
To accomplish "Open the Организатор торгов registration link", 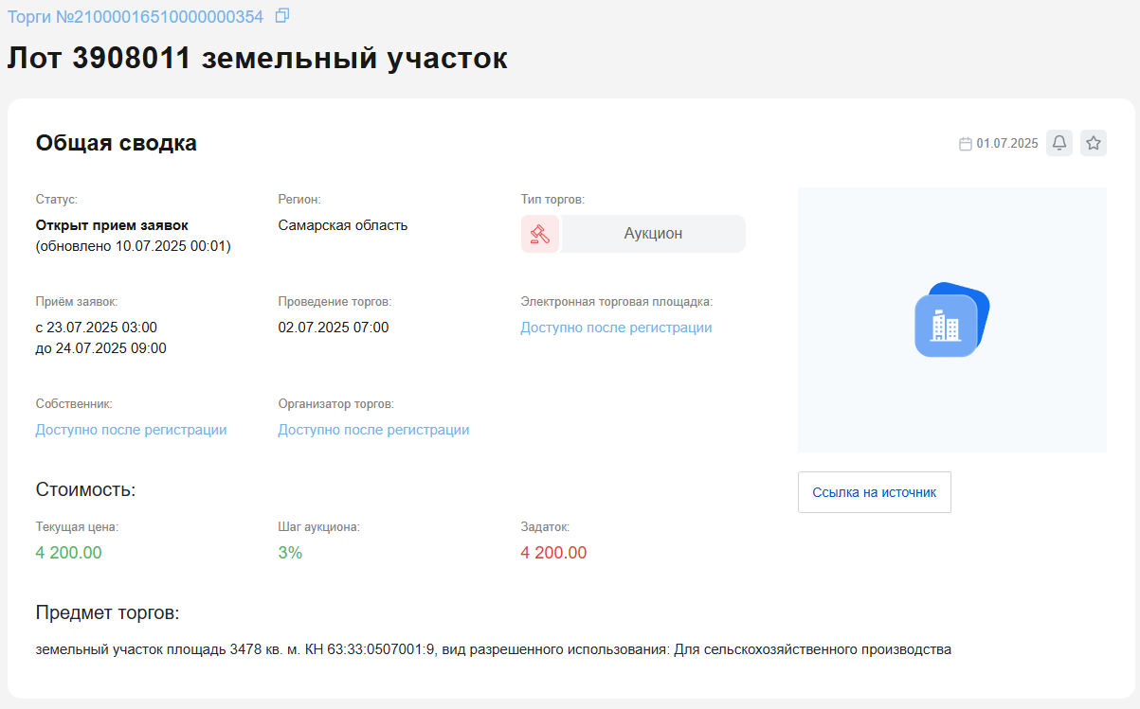I will pyautogui.click(x=373, y=430).
